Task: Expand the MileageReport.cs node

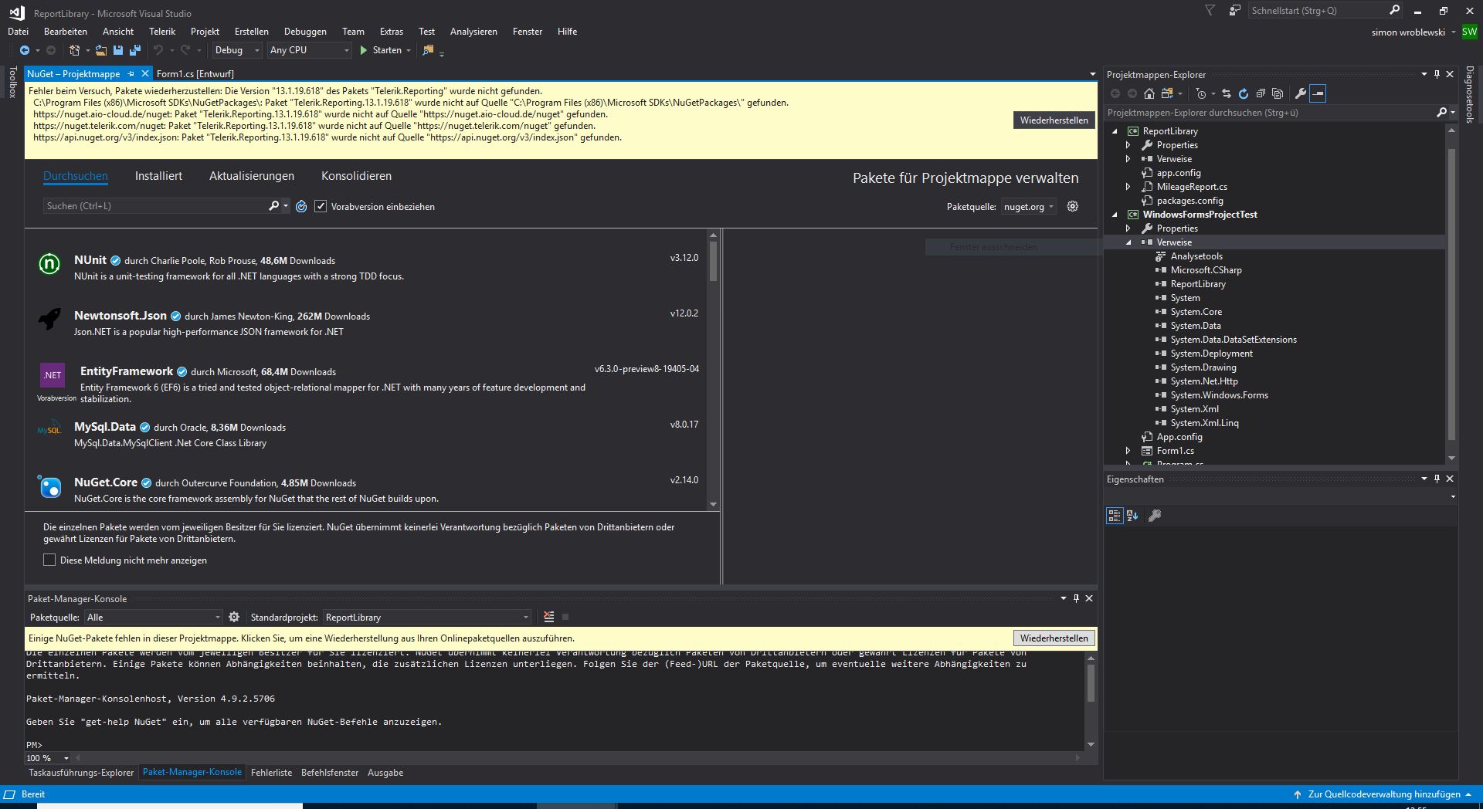Action: tap(1128, 187)
